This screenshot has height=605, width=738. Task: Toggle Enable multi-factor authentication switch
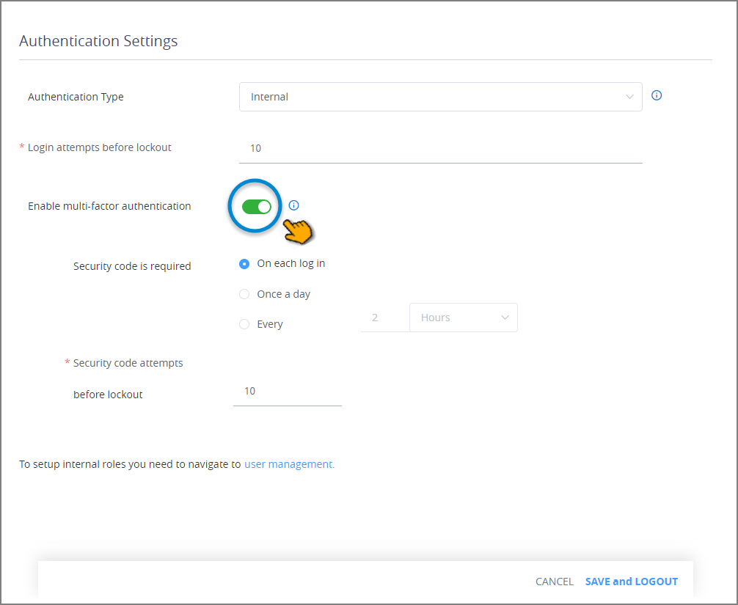click(256, 207)
